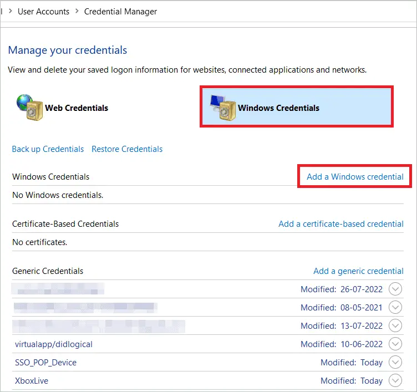The width and height of the screenshot is (417, 392).
Task: Click the No Windows credentials. message
Action: point(58,195)
